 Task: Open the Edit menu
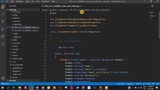click(x=12, y=1)
